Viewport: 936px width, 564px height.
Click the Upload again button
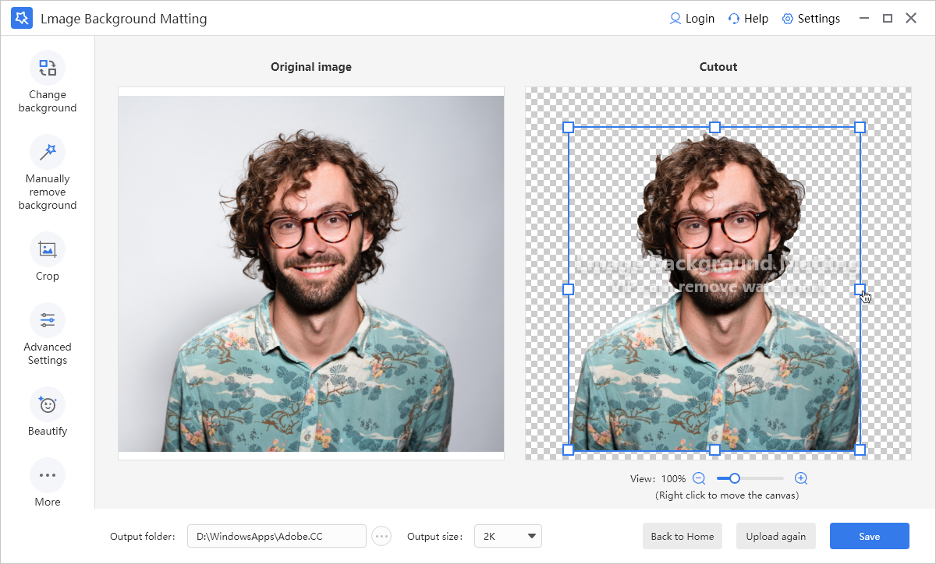coord(776,536)
